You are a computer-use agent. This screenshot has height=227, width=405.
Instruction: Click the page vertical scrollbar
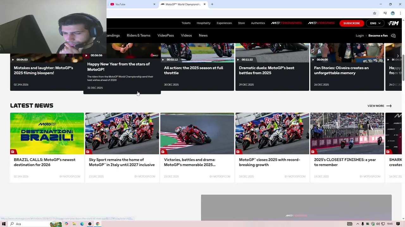click(403, 68)
